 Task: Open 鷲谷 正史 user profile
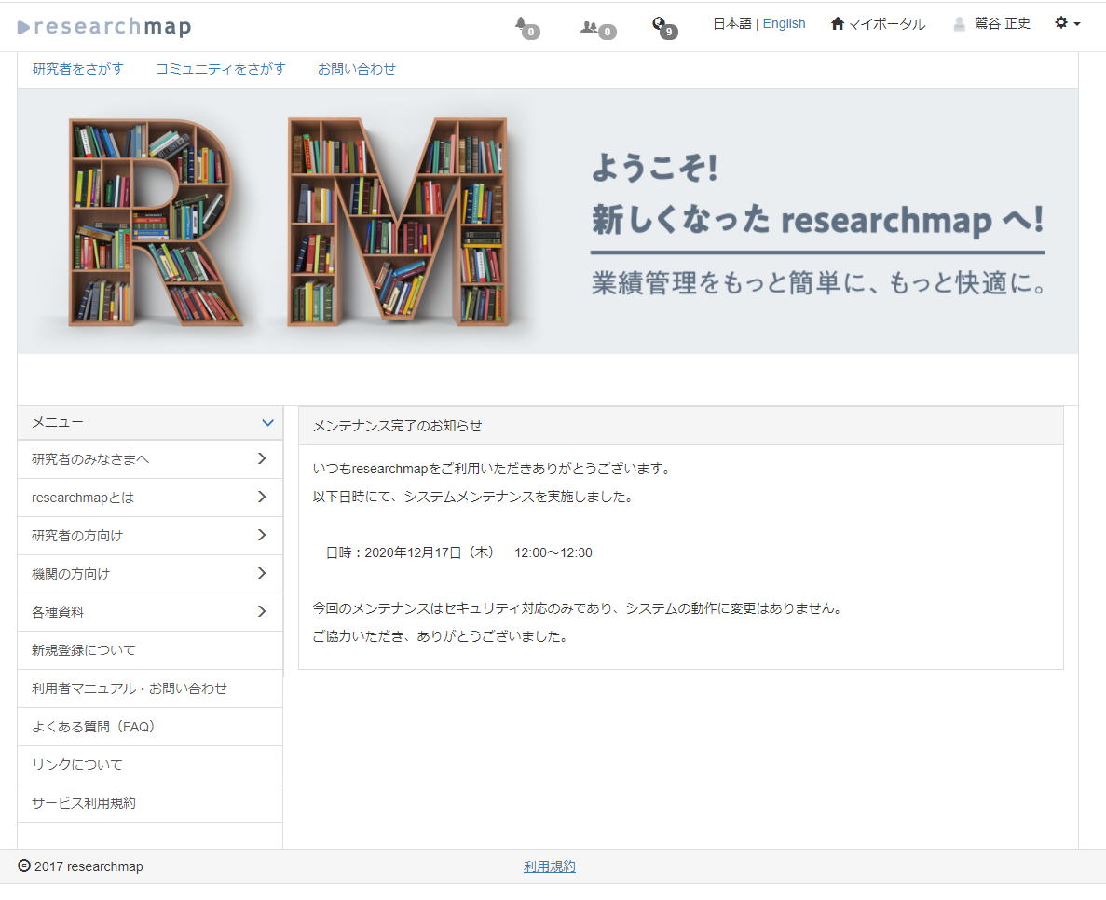coord(1003,24)
